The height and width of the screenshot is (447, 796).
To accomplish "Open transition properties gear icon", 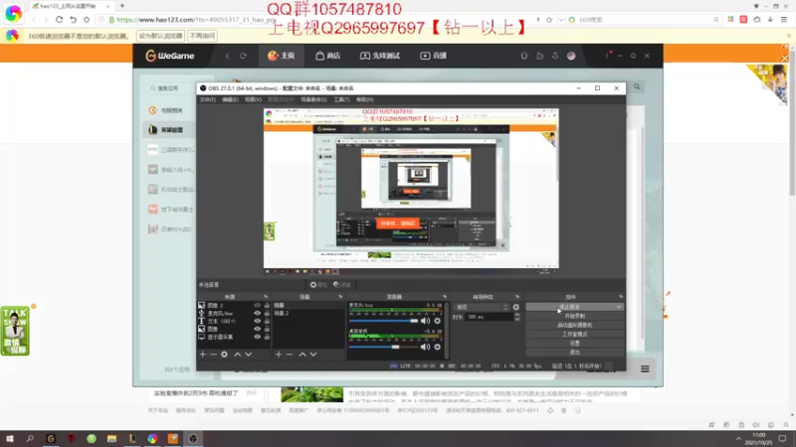I will pos(515,307).
